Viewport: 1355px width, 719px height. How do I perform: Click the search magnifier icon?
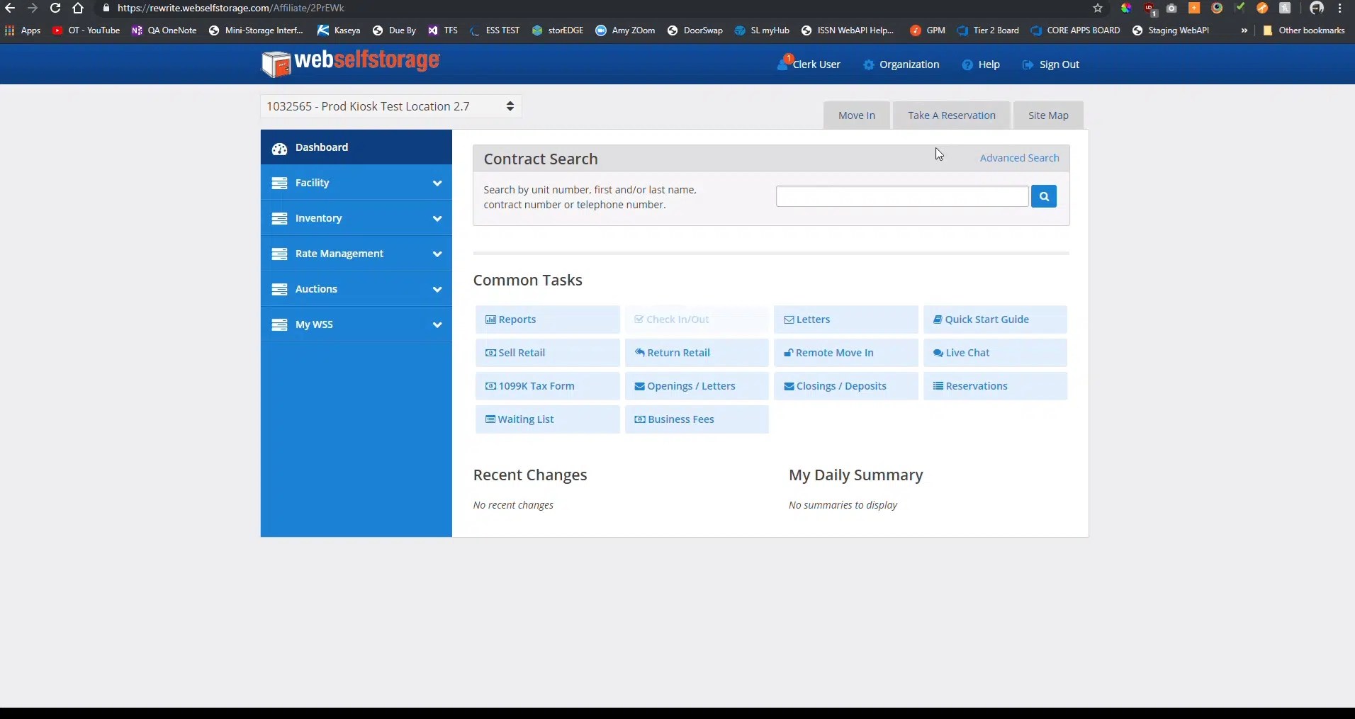[x=1044, y=196]
